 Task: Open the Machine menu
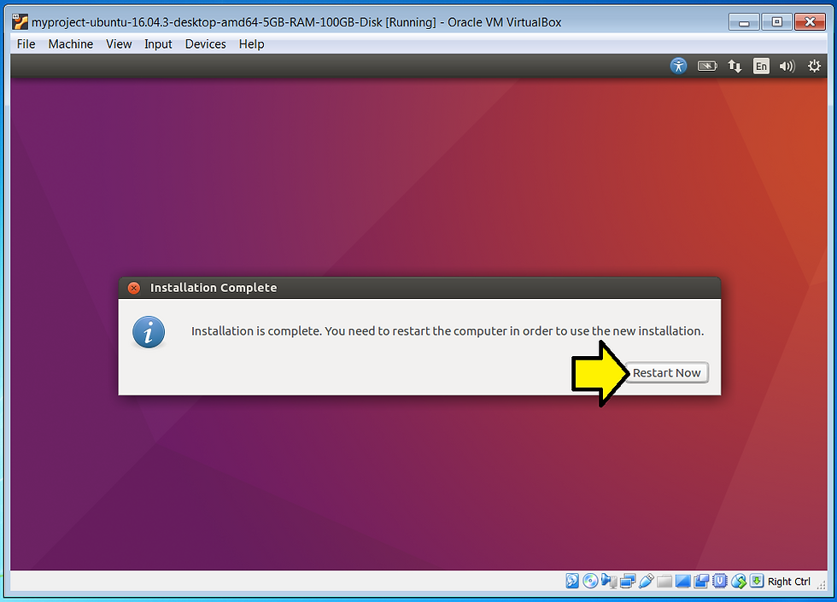(x=70, y=44)
